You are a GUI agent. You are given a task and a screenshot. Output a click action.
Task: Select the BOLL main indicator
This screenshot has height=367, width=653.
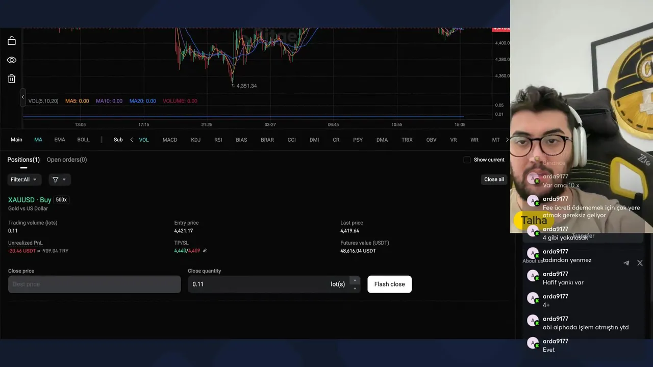pyautogui.click(x=83, y=140)
